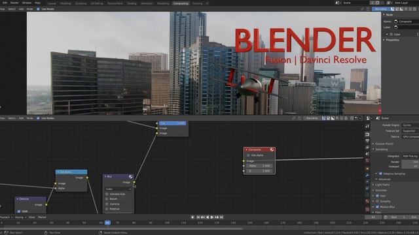Open the Keying menu in timeline
Screen dimensions: 419x235
point(20,217)
